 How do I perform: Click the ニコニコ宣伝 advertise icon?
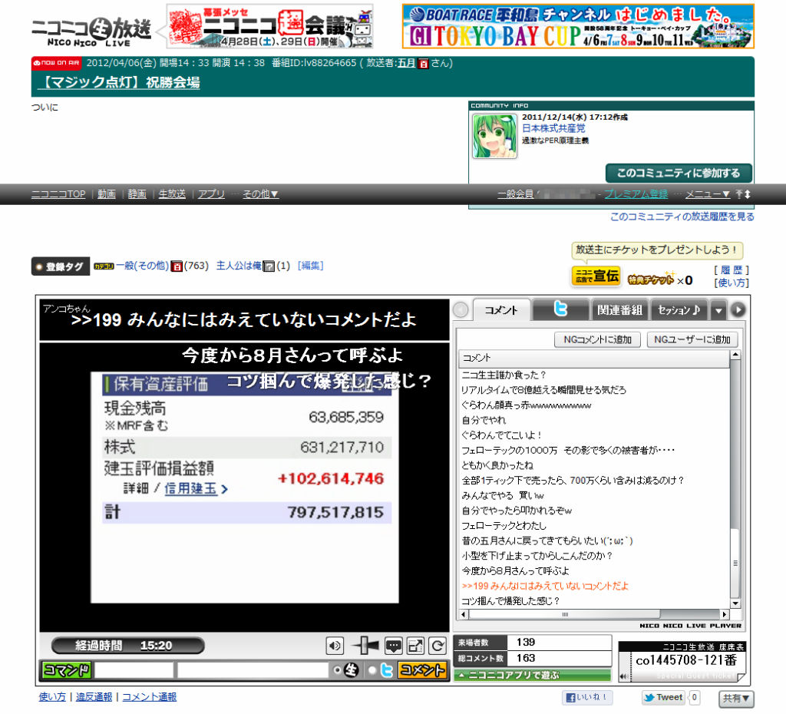click(x=596, y=276)
